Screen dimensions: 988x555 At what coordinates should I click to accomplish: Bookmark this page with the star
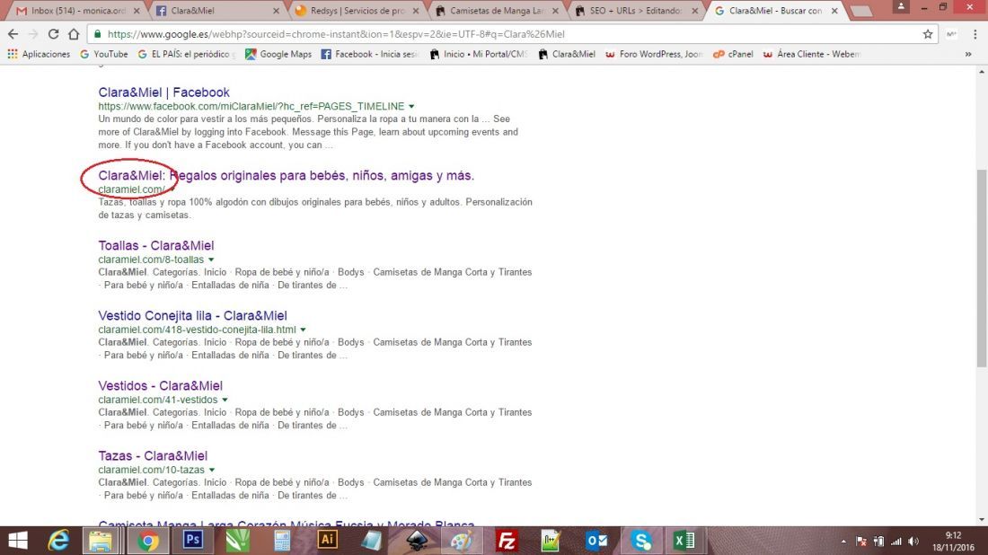(928, 34)
